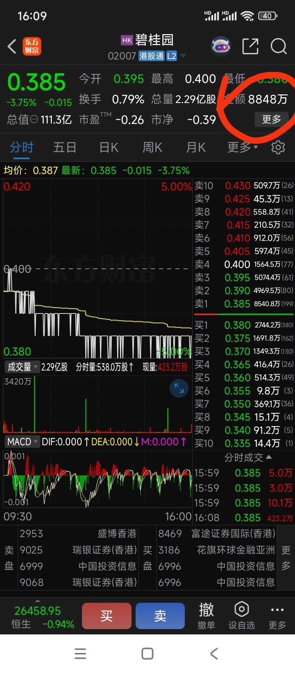Open the MACD indicator dropdown
This screenshot has width=295, height=673.
23,442
